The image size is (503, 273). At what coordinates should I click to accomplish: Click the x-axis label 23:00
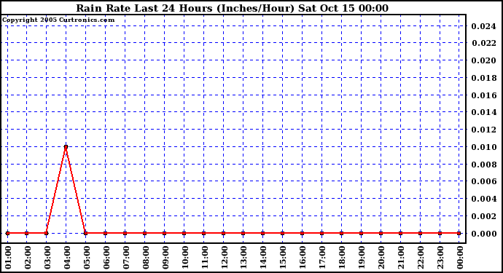coord(441,258)
